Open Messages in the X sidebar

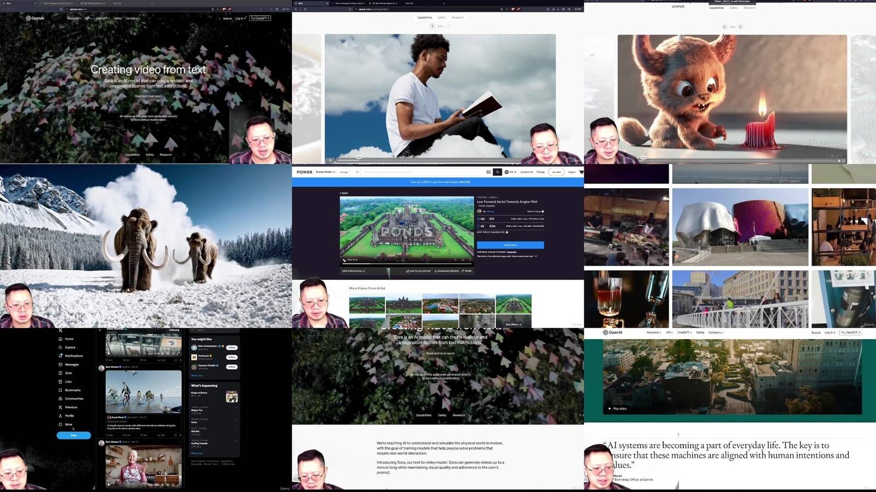click(68, 364)
